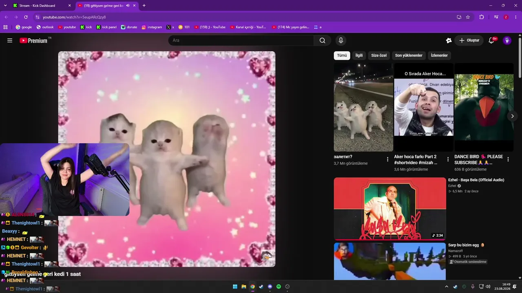Open the DANCE BIRD Shorts thumbnail
Viewport: 522px width, 293px height.
[x=484, y=107]
